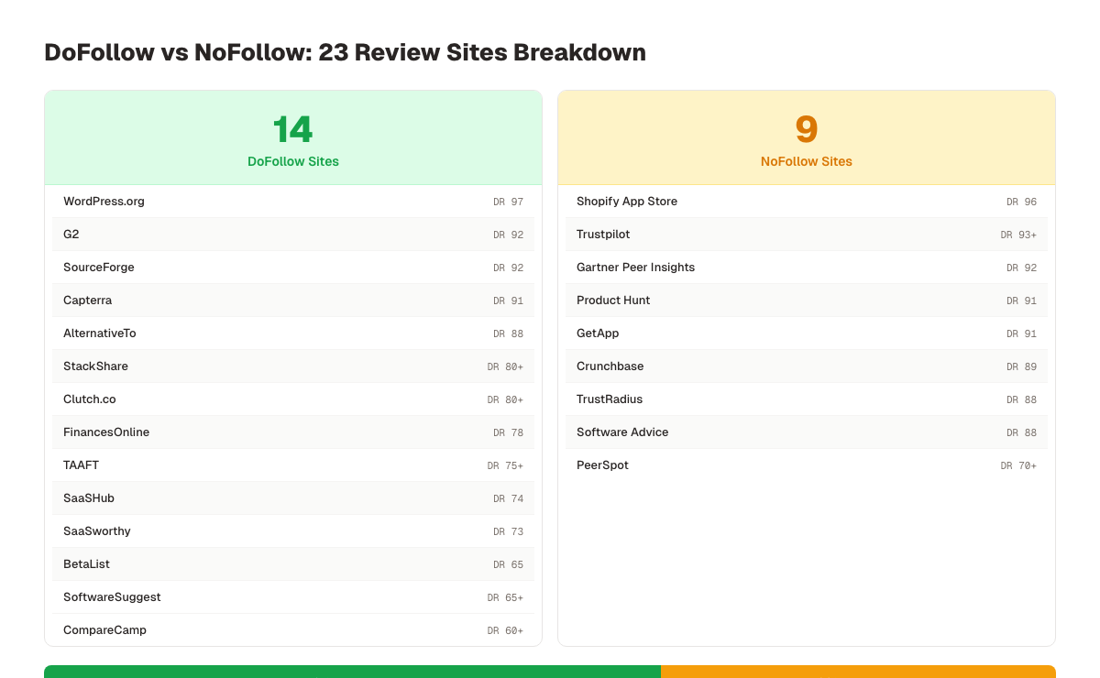1100x678 pixels.
Task: Select the SourceForge row
Action: pos(293,268)
